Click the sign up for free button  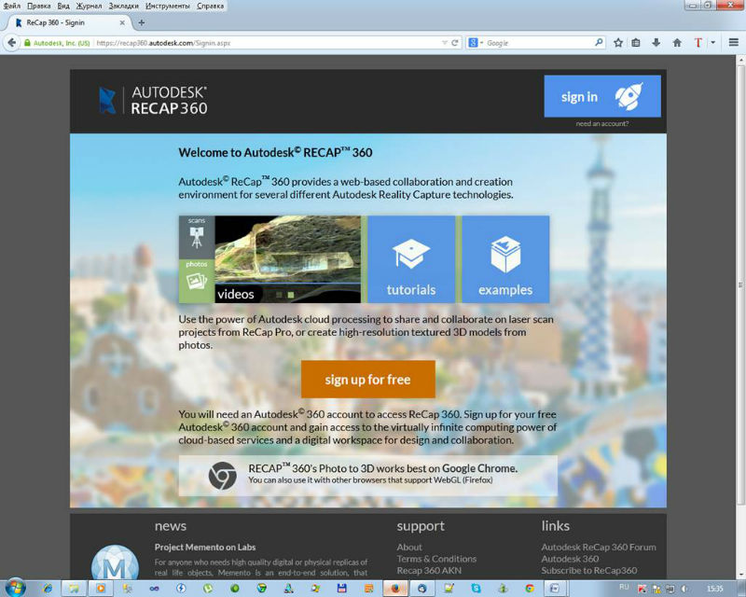coord(367,380)
